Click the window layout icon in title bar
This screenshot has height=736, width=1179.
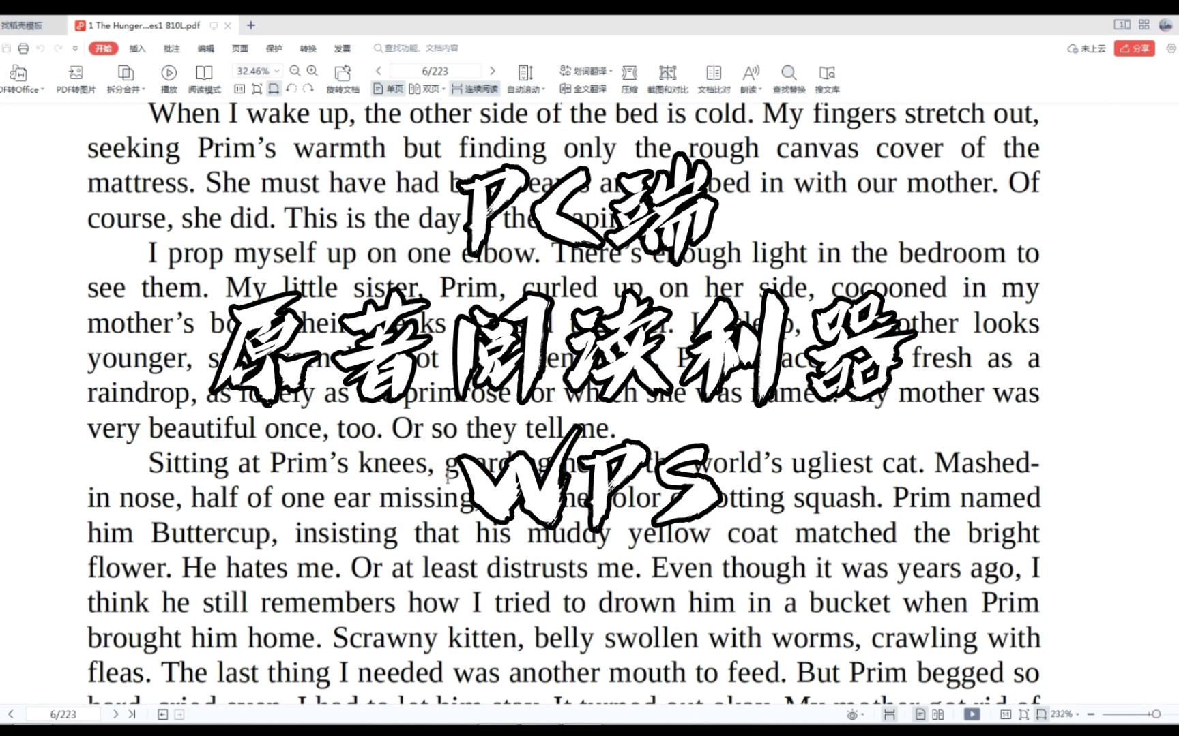pos(1122,25)
